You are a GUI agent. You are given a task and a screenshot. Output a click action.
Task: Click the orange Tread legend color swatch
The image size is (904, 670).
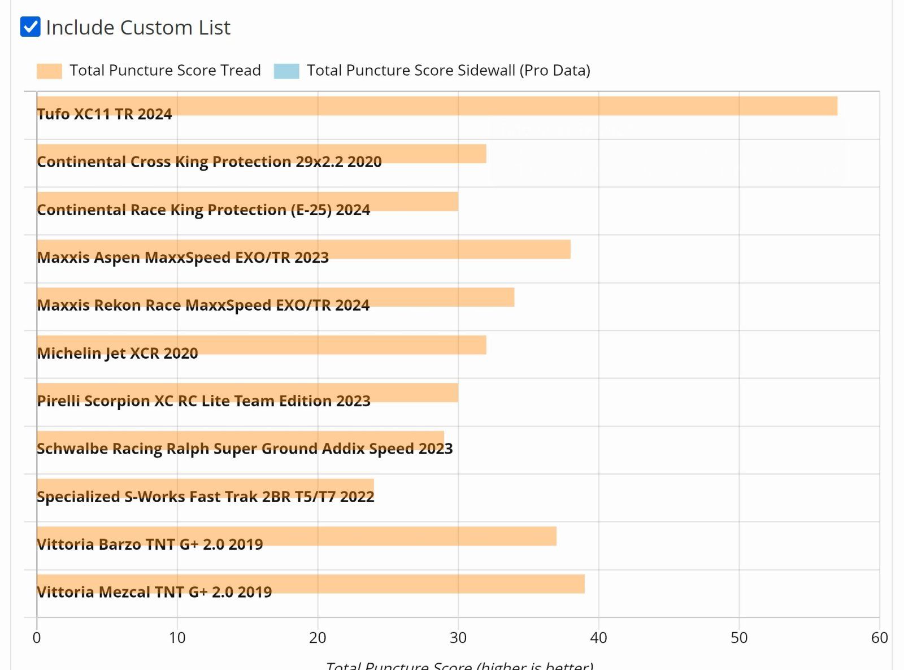tap(49, 71)
